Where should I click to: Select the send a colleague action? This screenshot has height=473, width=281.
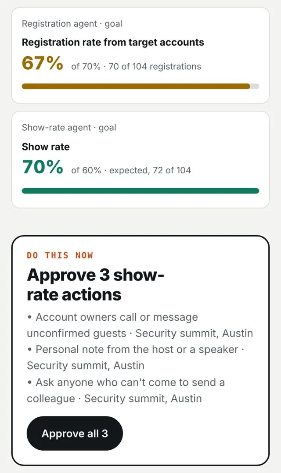point(126,391)
